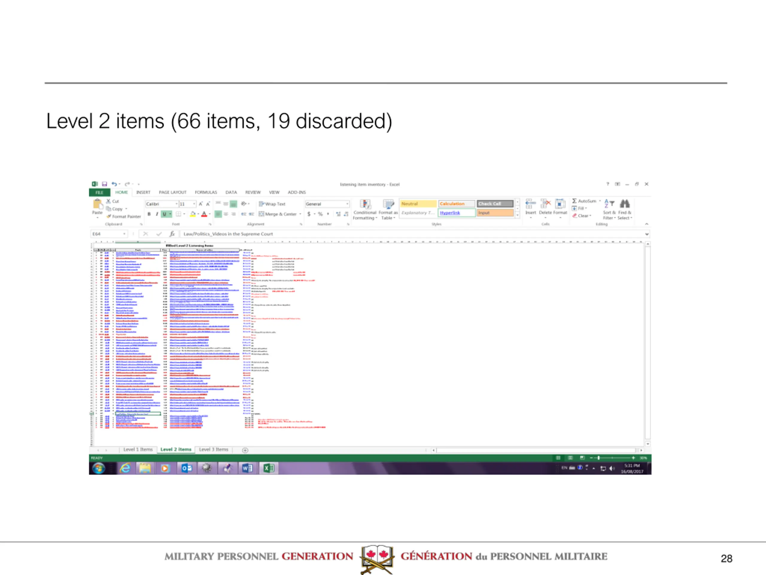
Task: Toggle center horizontal alignment
Action: (x=226, y=214)
